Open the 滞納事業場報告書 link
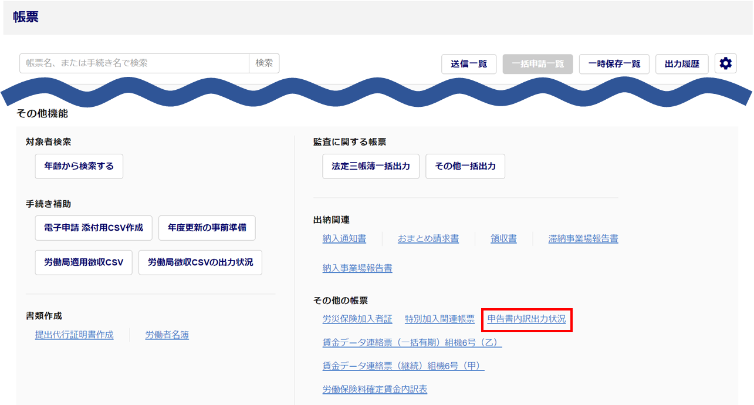754x405 pixels. click(583, 238)
